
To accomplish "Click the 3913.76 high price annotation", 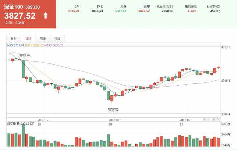I will click(x=25, y=55).
